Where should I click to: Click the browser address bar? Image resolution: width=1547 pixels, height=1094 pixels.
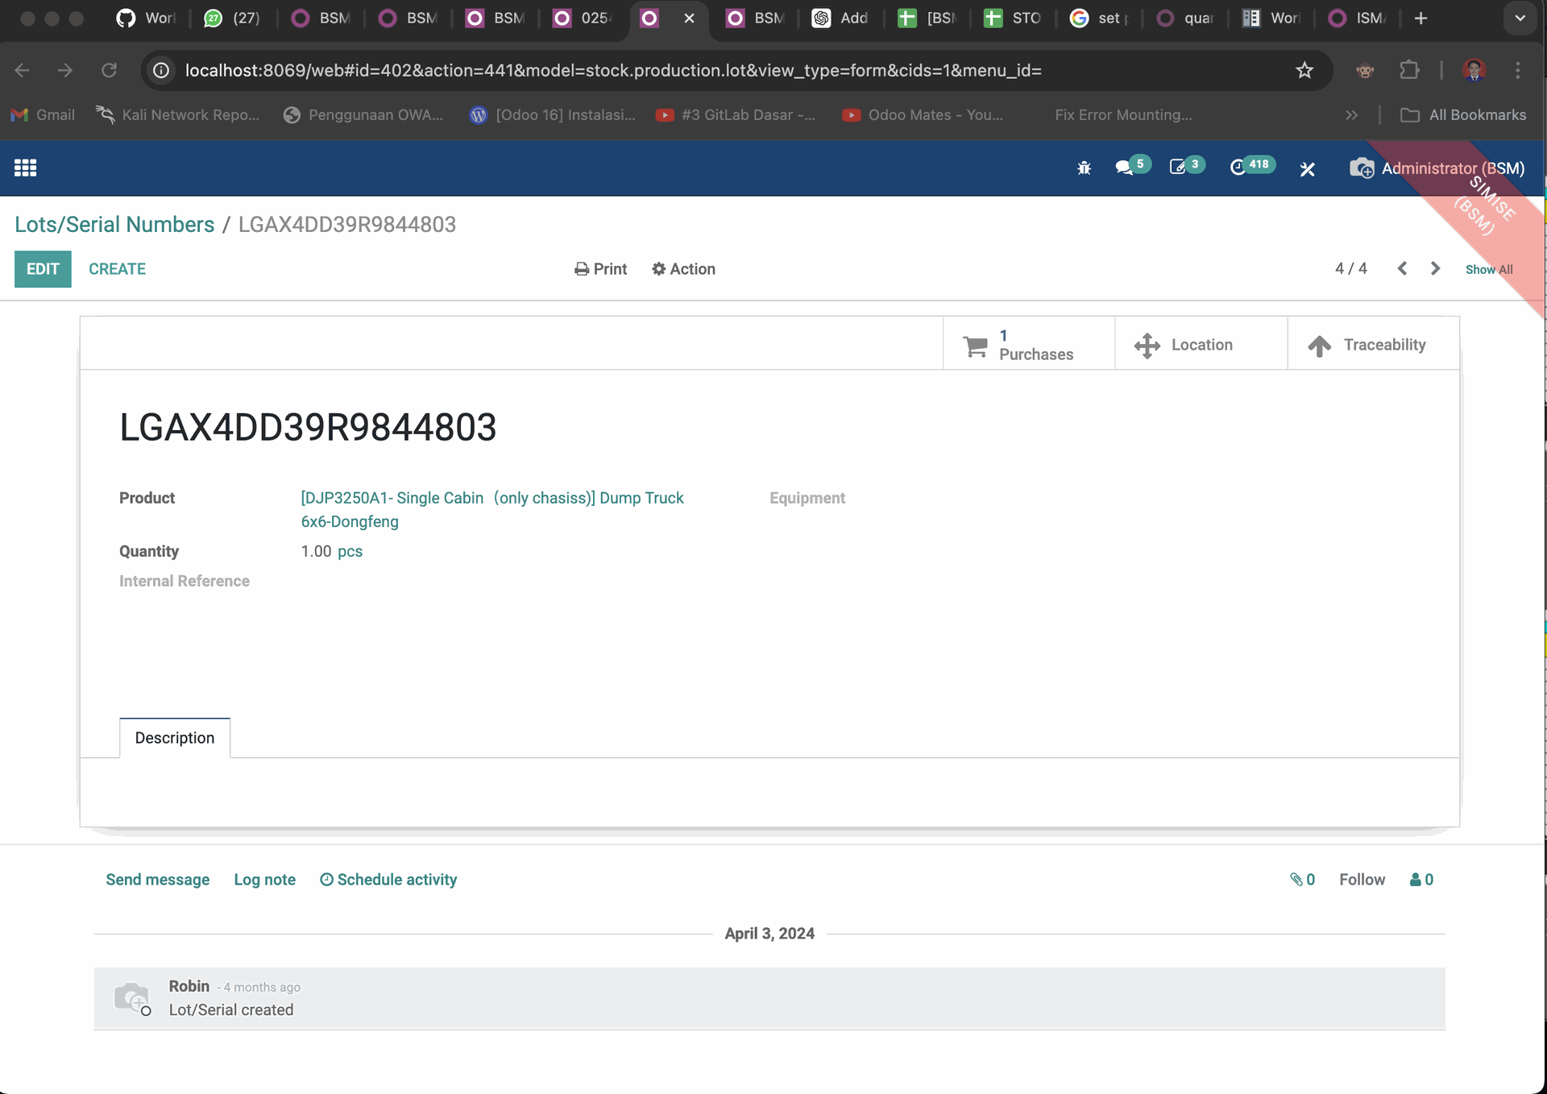(612, 70)
